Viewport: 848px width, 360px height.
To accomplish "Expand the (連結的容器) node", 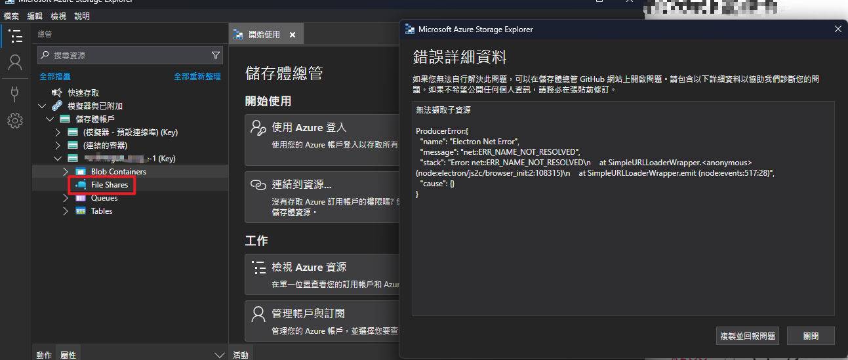I will pyautogui.click(x=58, y=146).
